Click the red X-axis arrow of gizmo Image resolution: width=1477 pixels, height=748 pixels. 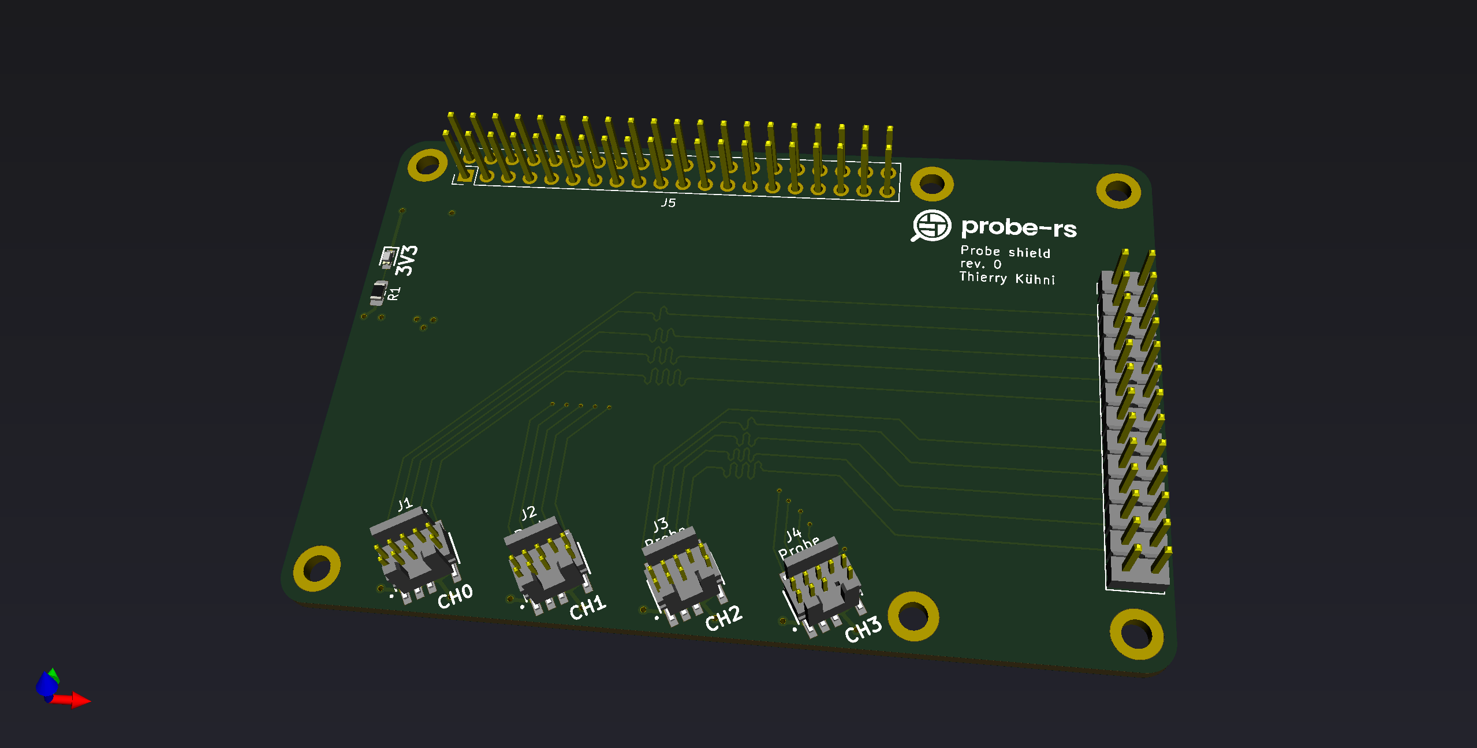click(73, 700)
